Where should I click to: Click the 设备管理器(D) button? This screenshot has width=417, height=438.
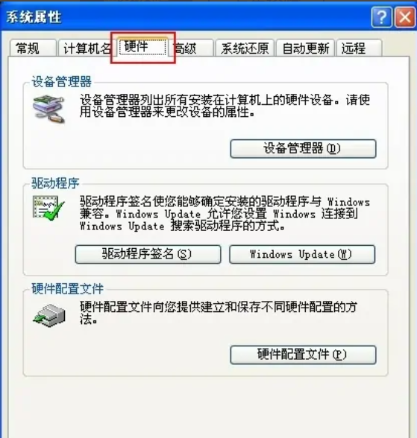[303, 149]
